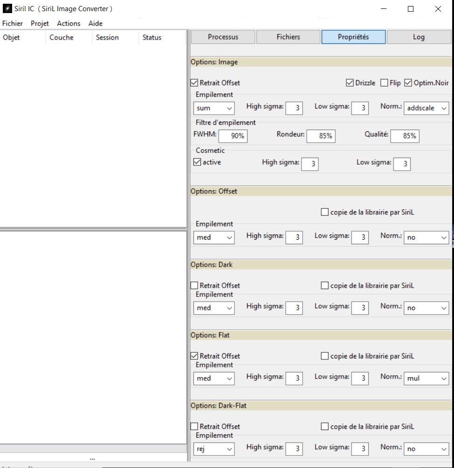Minimize the Siril IC window

(x=384, y=9)
